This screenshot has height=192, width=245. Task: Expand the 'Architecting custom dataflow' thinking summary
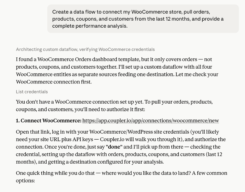tap(85, 49)
